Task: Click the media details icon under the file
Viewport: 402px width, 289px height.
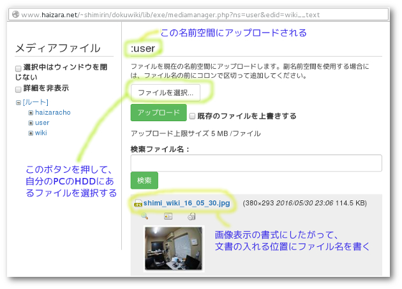Action: (168, 216)
